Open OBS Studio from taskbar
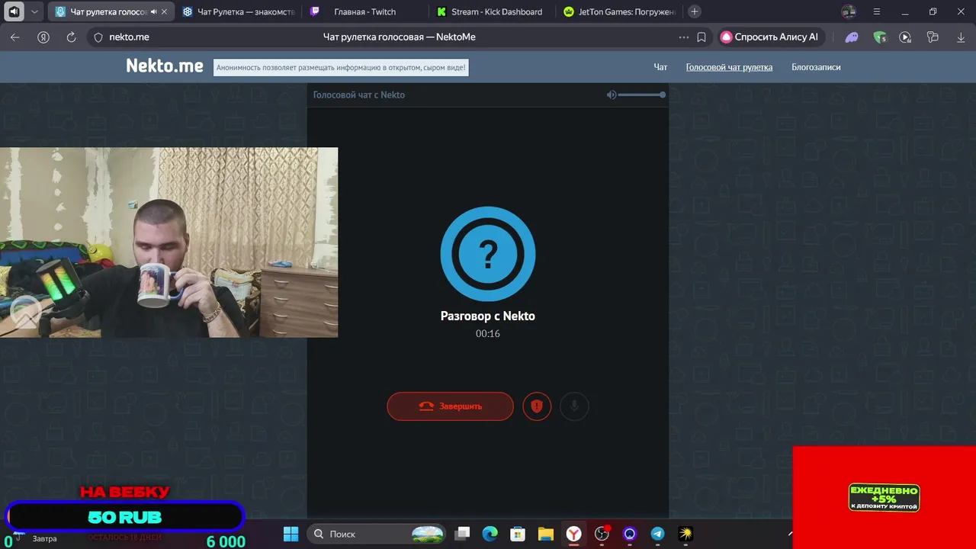976x549 pixels. click(x=602, y=534)
